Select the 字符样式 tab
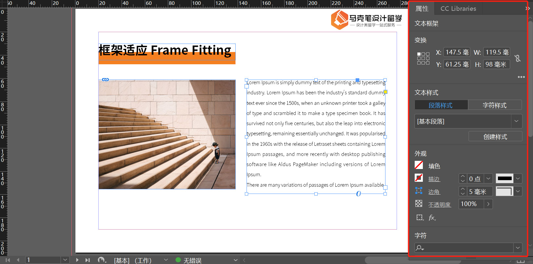 click(495, 105)
